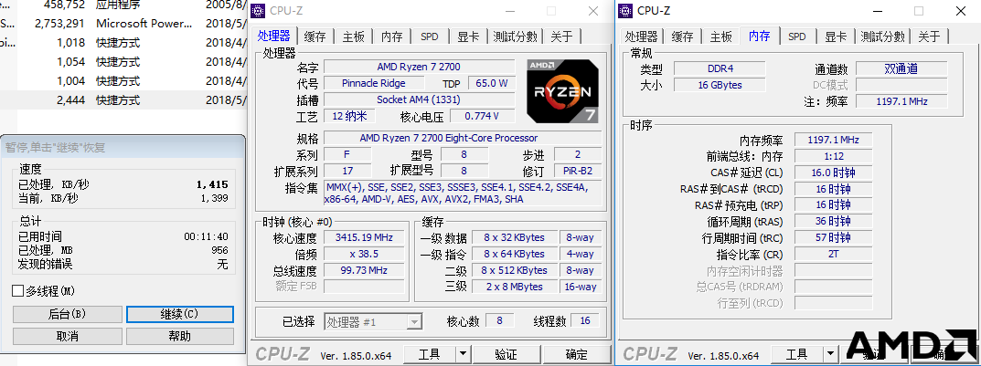The width and height of the screenshot is (981, 366).
Task: Click the CPU-Z icon in left window title
Action: pos(259,11)
